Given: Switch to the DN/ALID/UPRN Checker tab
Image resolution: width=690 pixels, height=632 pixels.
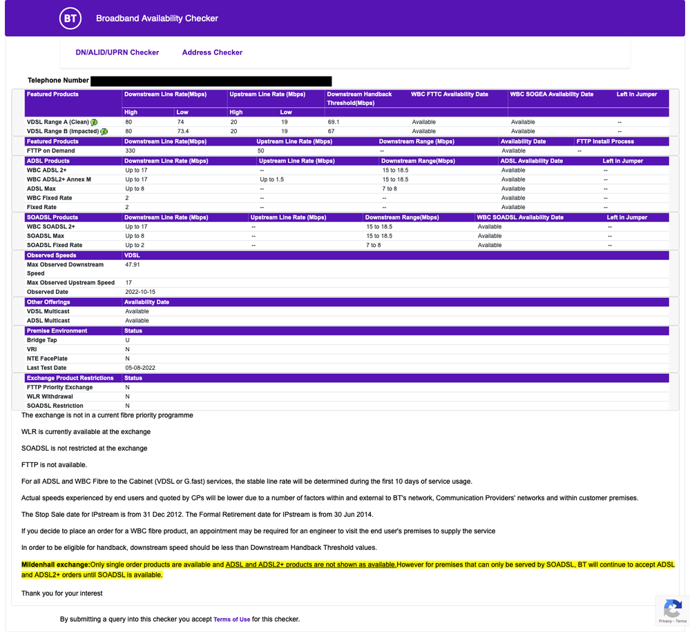Looking at the screenshot, I should pos(117,52).
